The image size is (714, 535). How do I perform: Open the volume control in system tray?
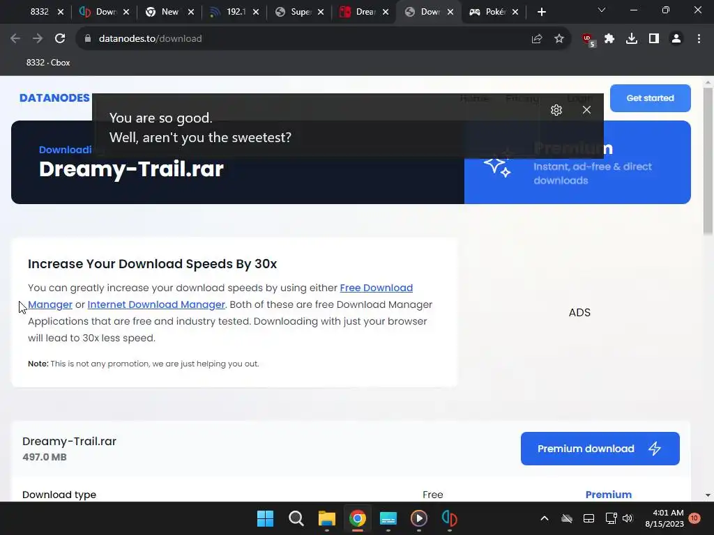point(628,518)
